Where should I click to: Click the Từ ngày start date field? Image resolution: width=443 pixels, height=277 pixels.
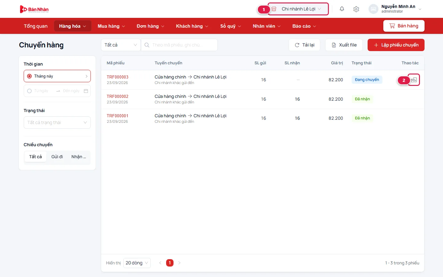click(x=41, y=91)
